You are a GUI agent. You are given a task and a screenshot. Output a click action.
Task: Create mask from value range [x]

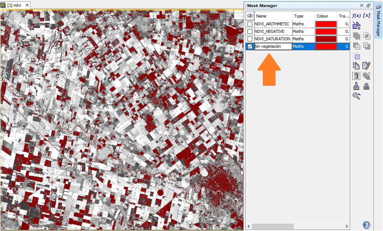pos(367,15)
